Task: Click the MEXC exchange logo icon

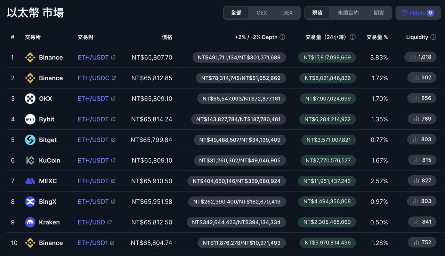Action: coord(30,181)
